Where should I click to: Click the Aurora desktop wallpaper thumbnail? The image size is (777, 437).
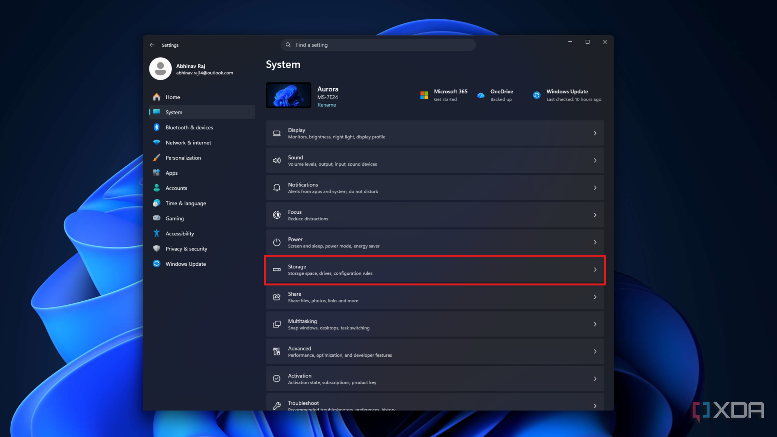click(x=288, y=95)
